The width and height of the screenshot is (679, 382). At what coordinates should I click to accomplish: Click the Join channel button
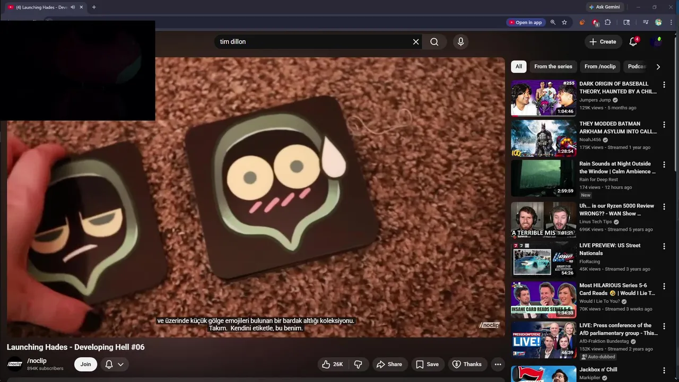point(85,364)
